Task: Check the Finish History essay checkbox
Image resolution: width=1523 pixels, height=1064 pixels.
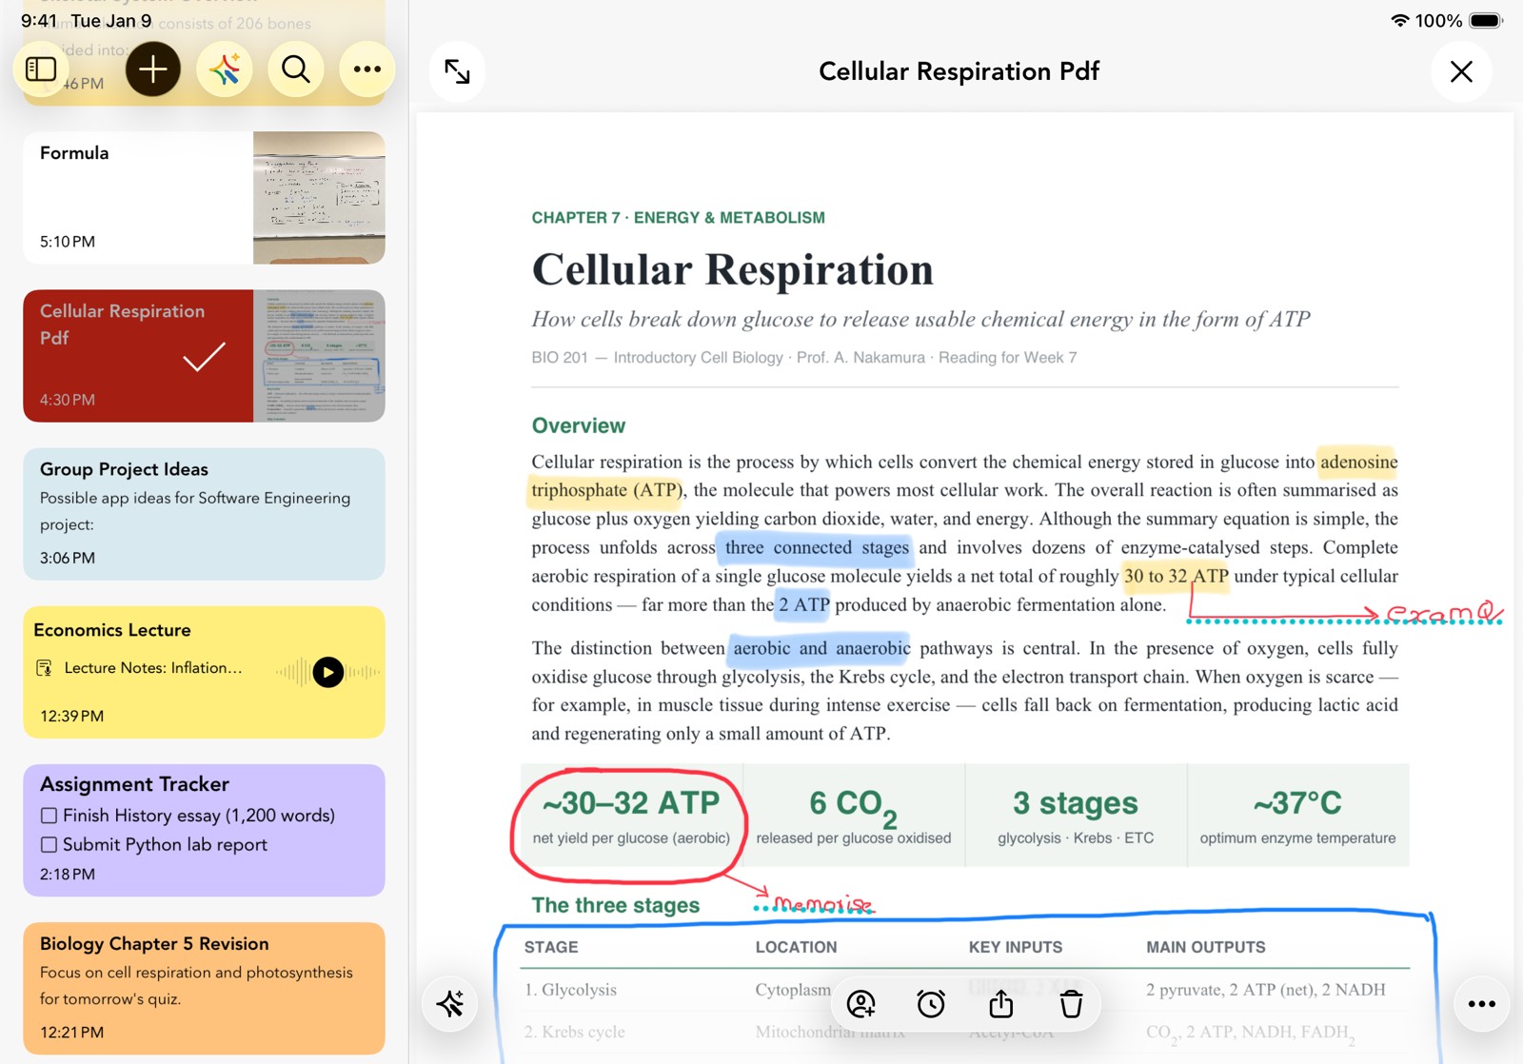Action: (x=49, y=816)
